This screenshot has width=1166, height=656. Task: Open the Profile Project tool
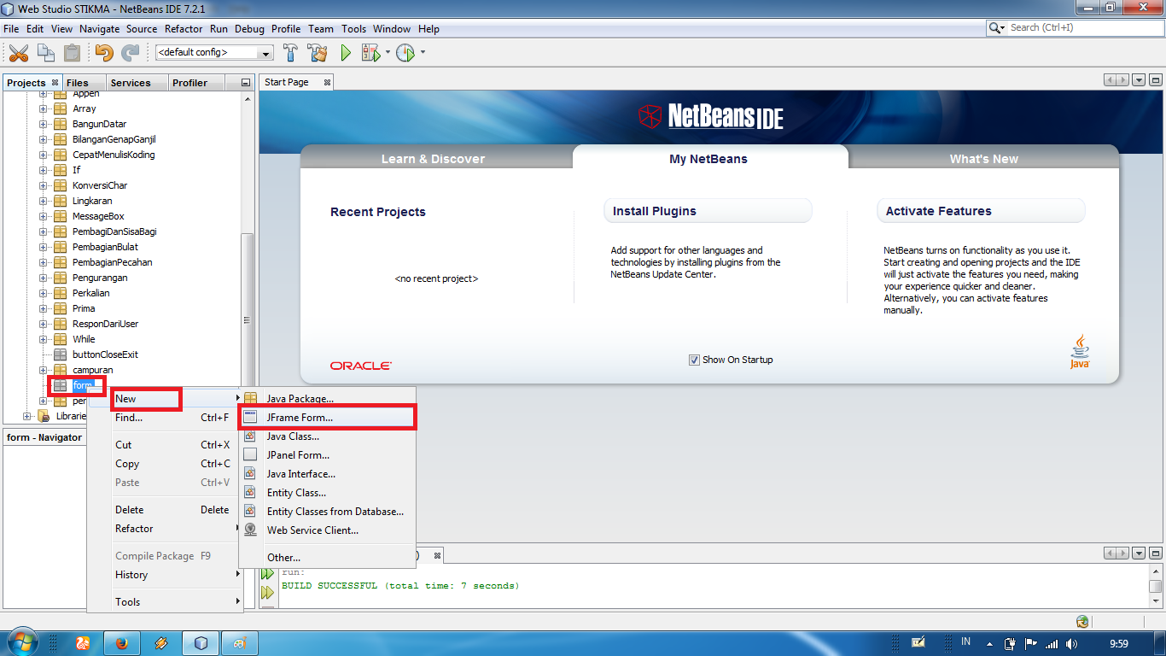(405, 52)
